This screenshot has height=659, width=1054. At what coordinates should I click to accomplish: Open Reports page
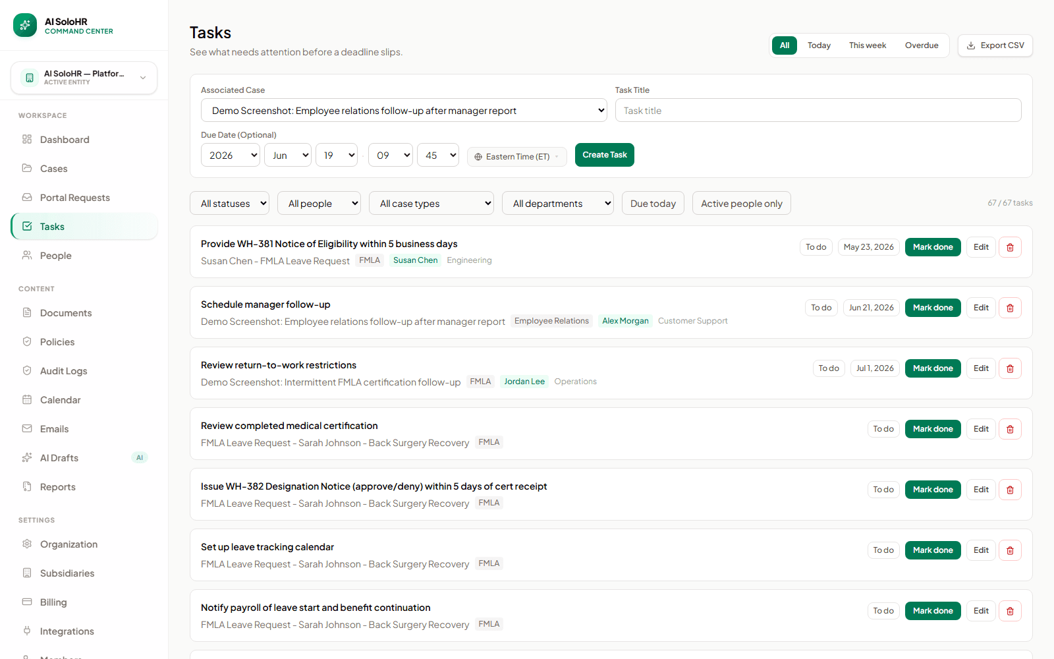pos(84,487)
